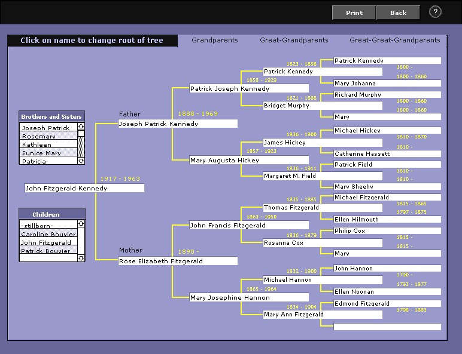Click the Children list down arrow
The height and width of the screenshot is (354, 462).
81,258
